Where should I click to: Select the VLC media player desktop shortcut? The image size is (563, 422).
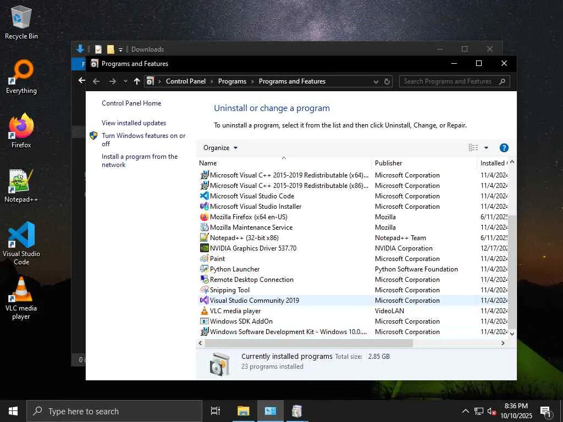21,298
